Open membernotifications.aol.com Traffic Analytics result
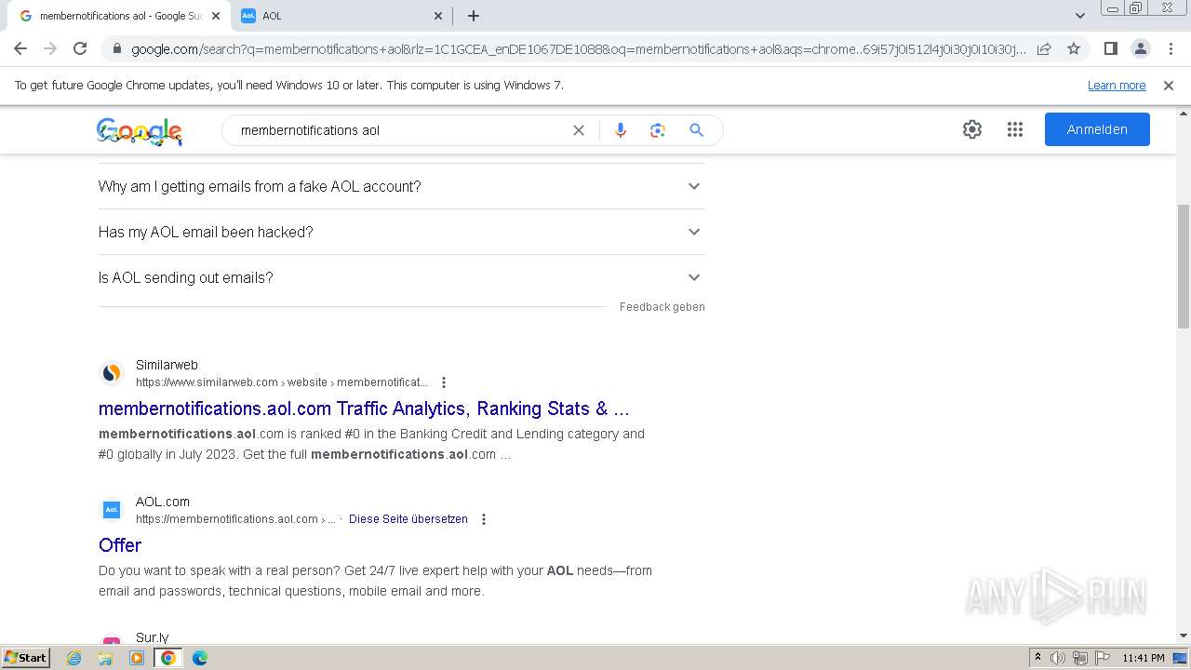Image resolution: width=1191 pixels, height=670 pixels. point(364,409)
